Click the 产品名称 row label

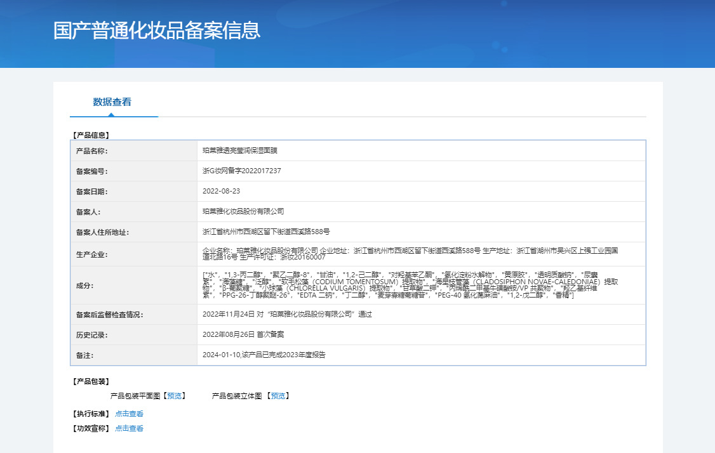coord(91,151)
